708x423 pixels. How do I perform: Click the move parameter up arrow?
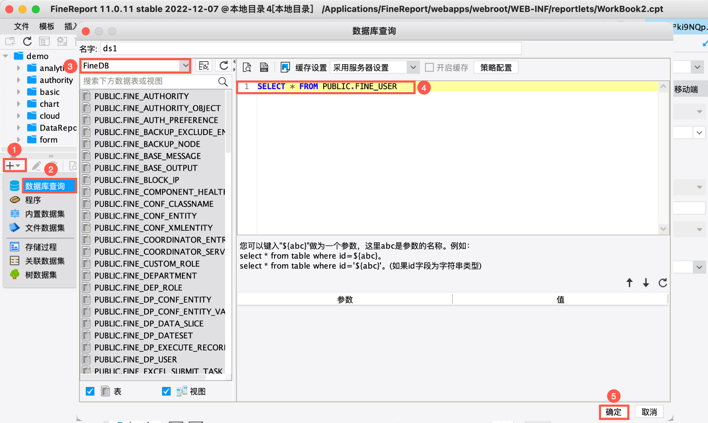[629, 283]
